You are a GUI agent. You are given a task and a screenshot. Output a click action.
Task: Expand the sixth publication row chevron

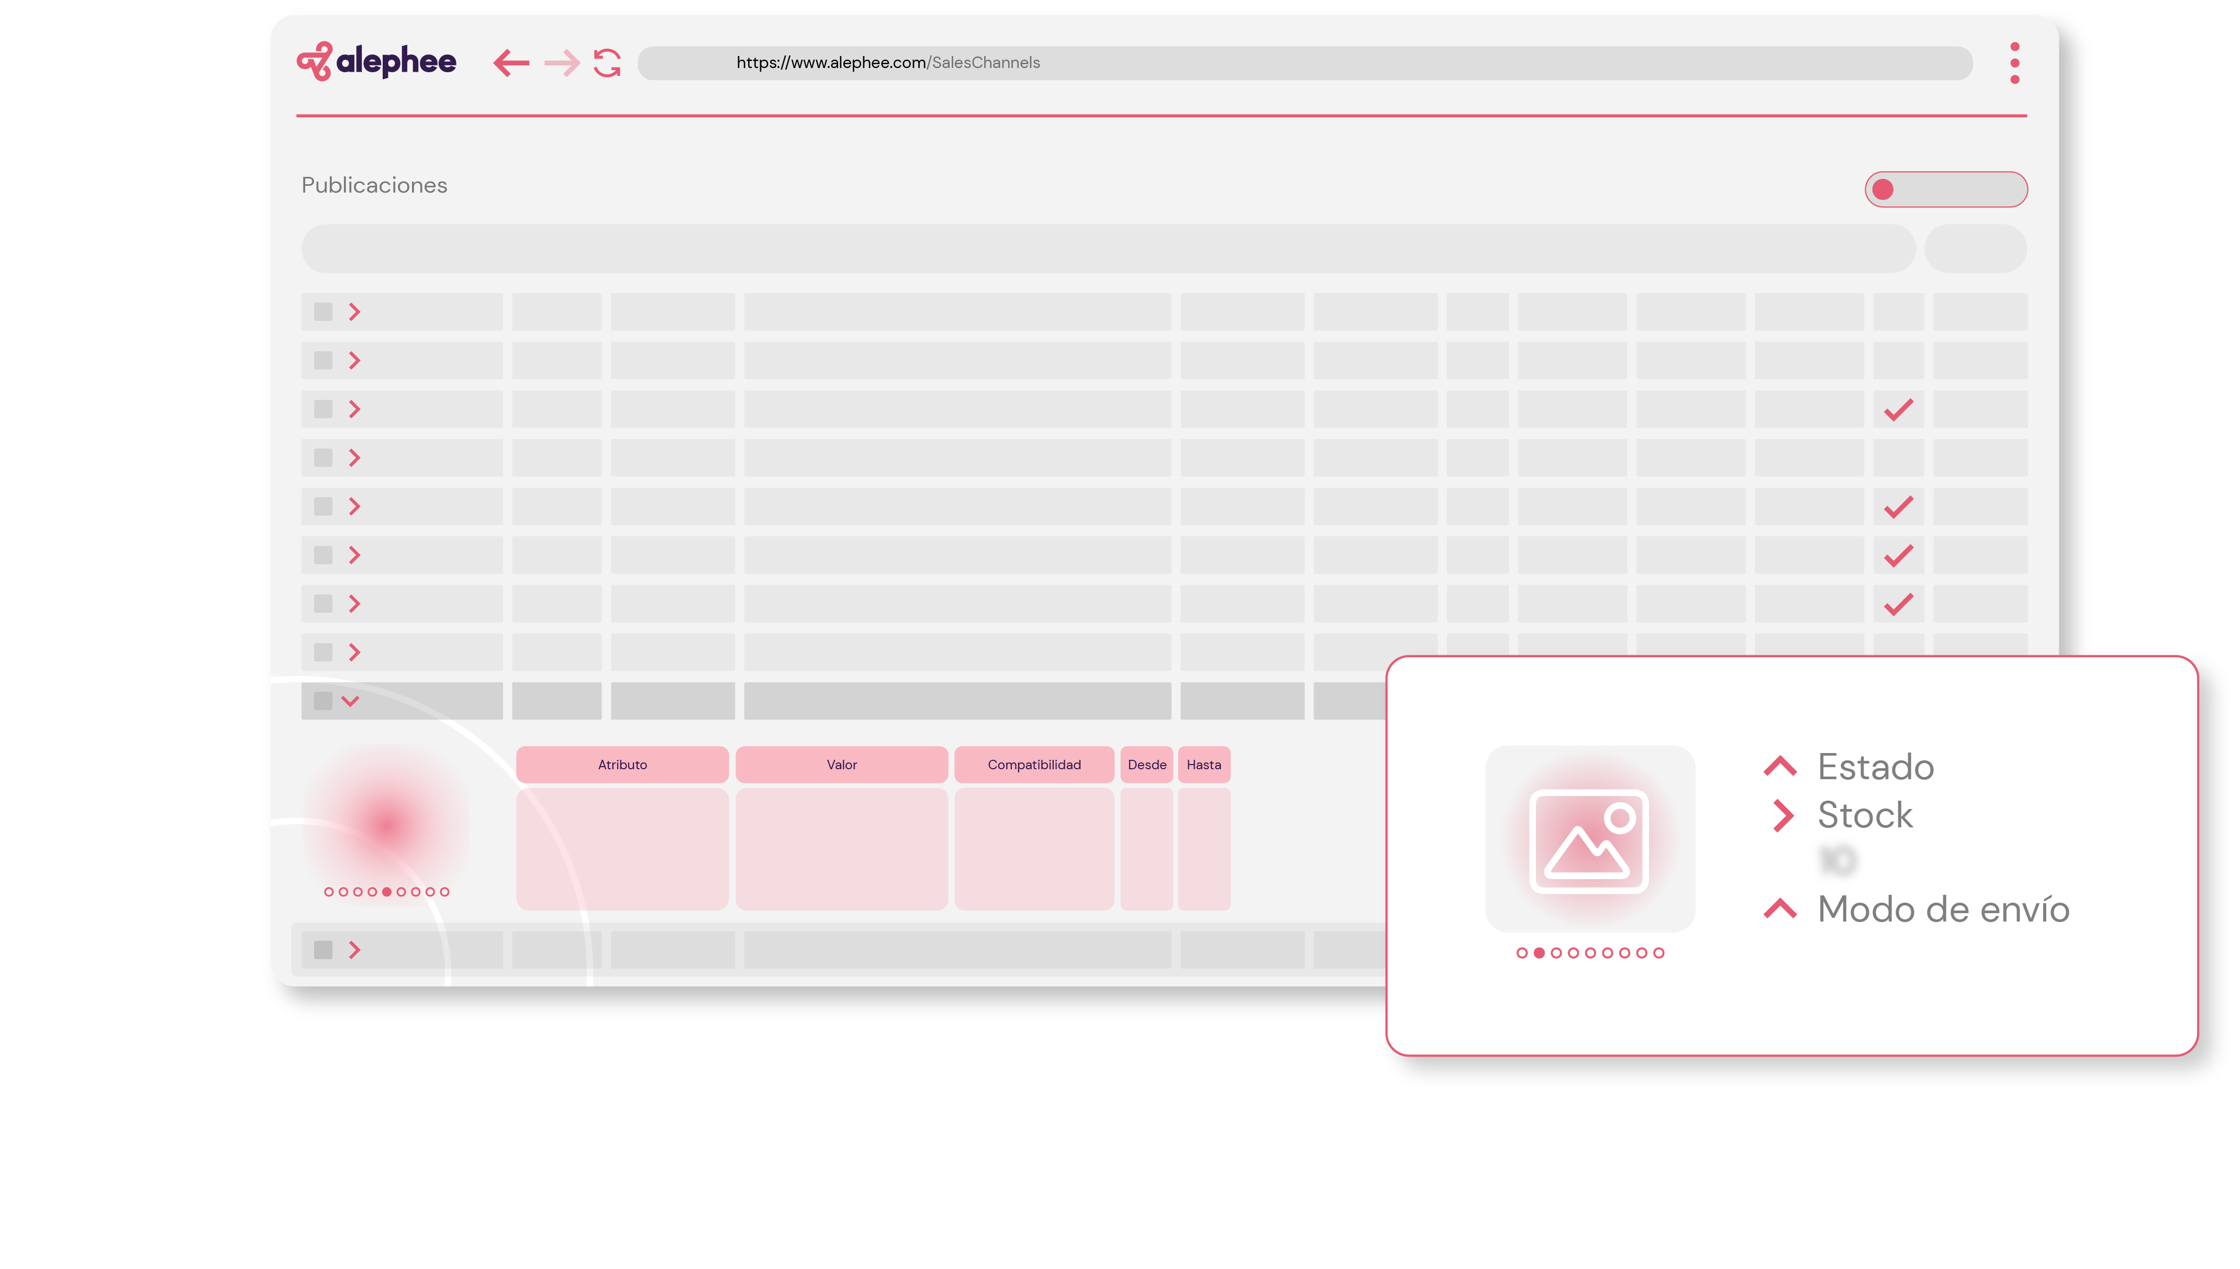click(354, 555)
